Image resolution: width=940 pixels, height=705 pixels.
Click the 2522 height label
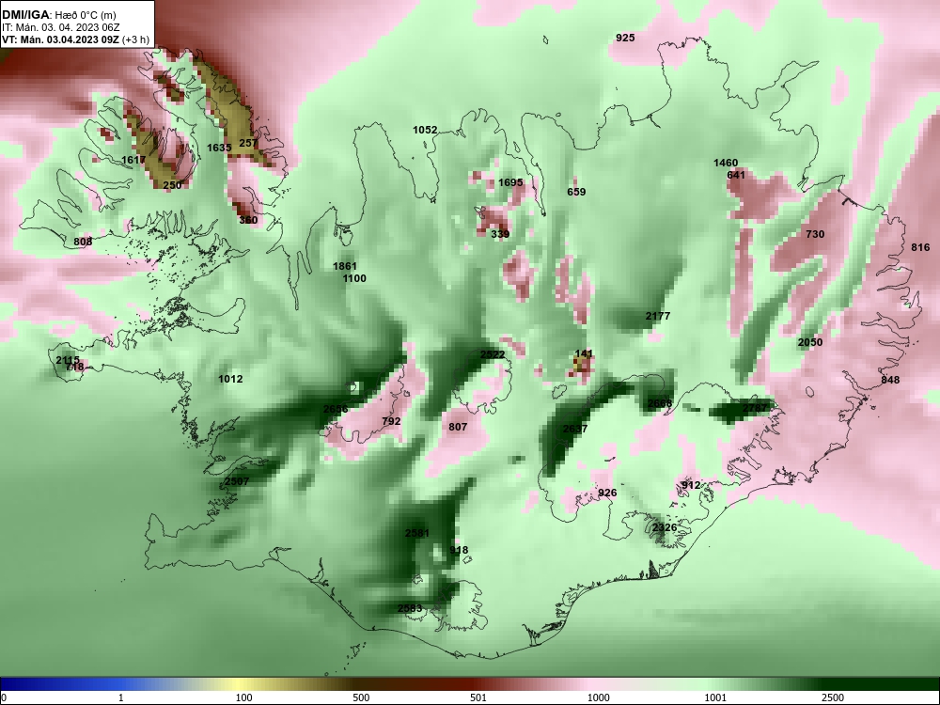pos(493,355)
